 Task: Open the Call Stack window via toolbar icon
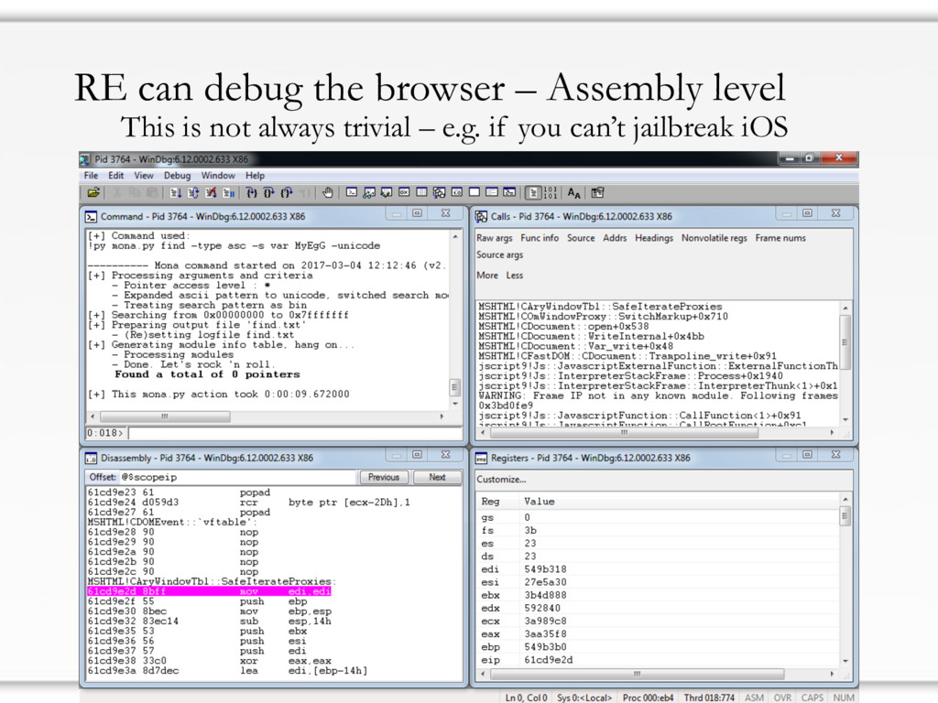tap(439, 192)
